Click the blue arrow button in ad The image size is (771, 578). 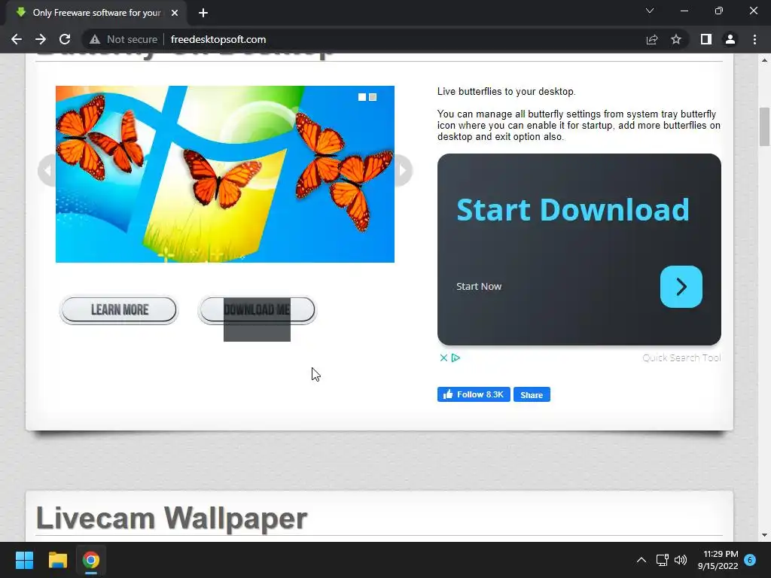[681, 287]
